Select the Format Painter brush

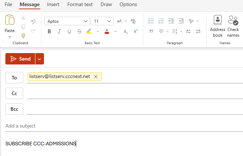[23, 36]
